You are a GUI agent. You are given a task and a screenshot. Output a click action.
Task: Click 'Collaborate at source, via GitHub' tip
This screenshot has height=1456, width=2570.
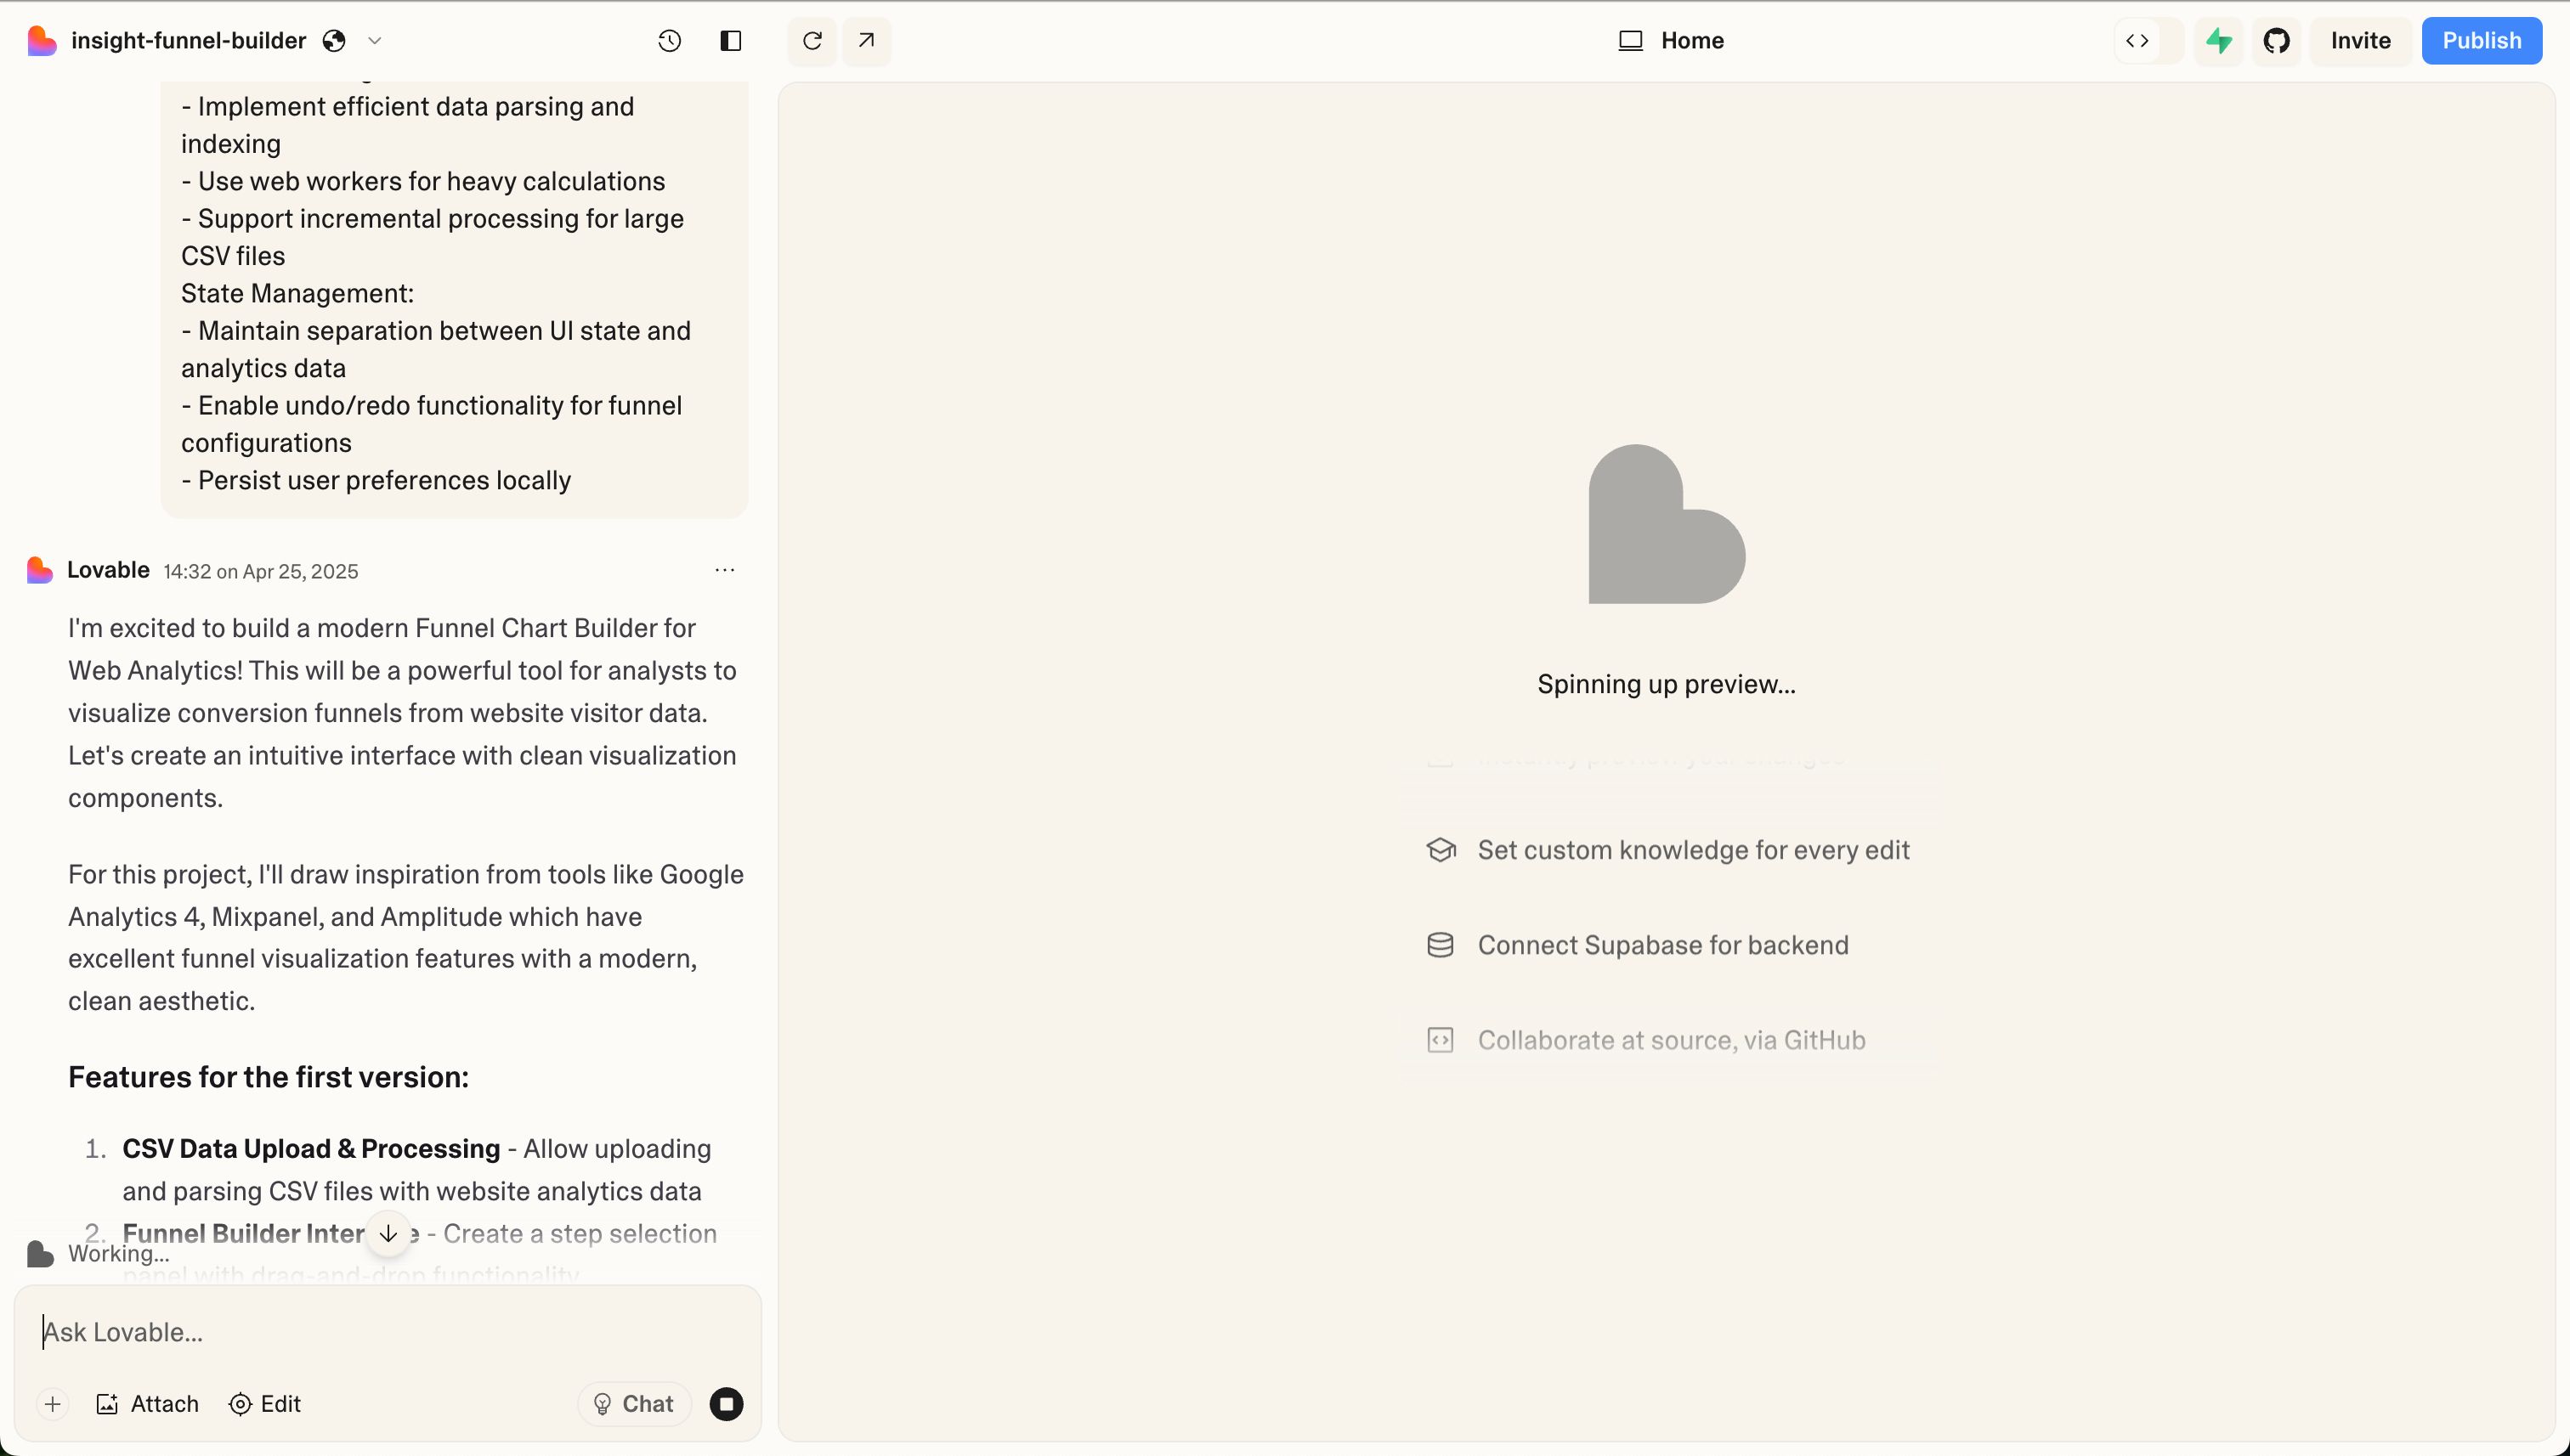coord(1672,1040)
